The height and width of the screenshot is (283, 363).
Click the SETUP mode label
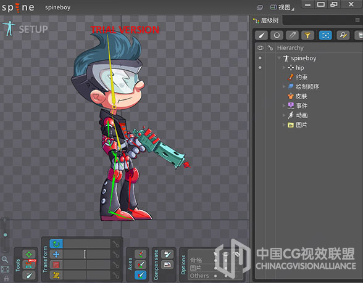click(33, 30)
